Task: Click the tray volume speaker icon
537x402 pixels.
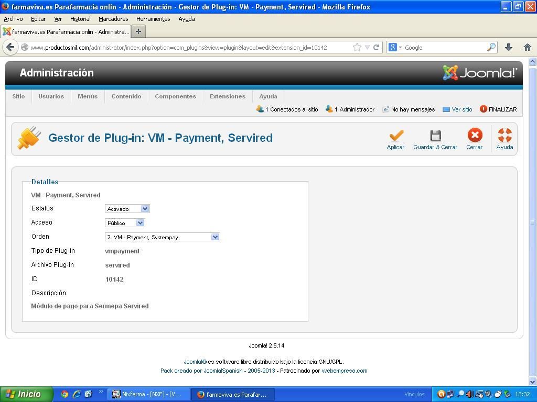Action: (470, 394)
